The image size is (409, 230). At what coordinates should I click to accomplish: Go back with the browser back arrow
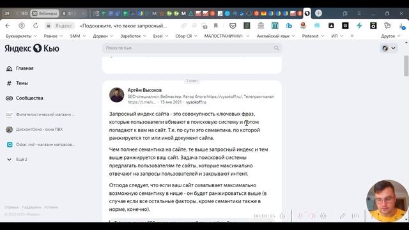click(x=8, y=26)
